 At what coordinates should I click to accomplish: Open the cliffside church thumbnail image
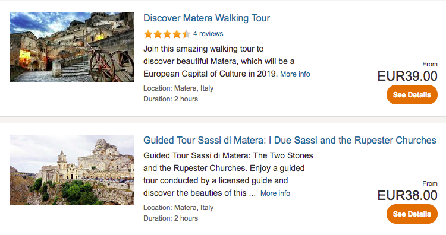[x=72, y=170]
